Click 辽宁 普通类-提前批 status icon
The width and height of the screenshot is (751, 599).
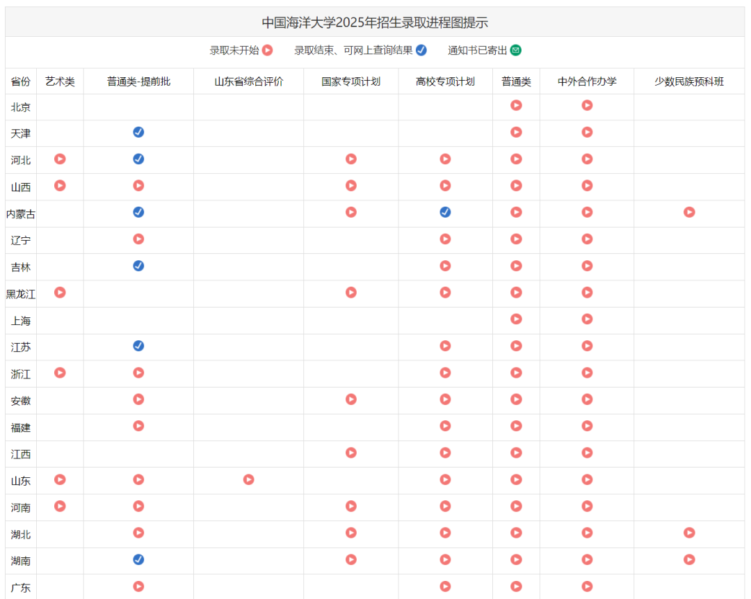(138, 239)
